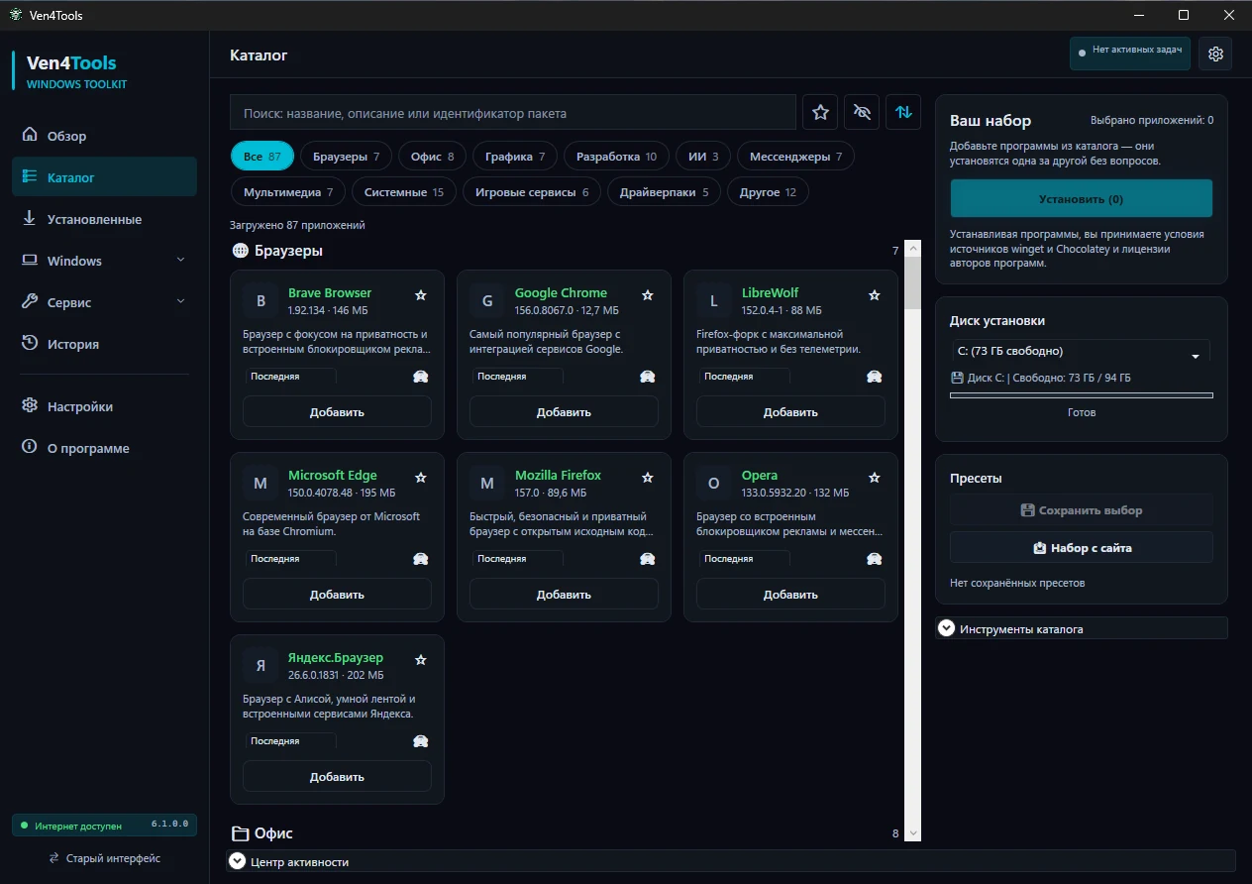
Task: Go to Настройки in the sidebar
Action: [x=104, y=406]
